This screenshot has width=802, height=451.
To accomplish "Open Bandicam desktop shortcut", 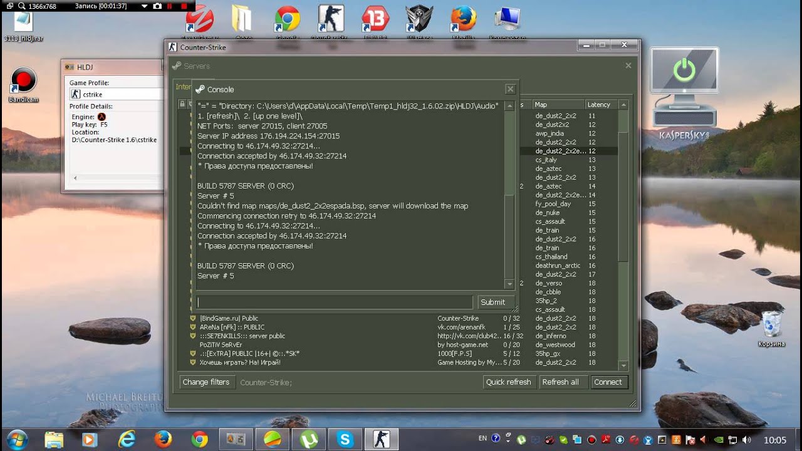I will [x=24, y=85].
